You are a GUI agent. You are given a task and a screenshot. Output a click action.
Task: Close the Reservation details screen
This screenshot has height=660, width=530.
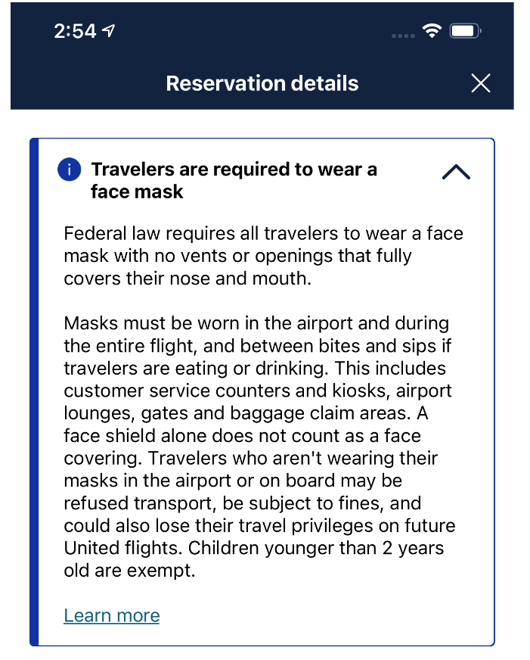pyautogui.click(x=481, y=83)
